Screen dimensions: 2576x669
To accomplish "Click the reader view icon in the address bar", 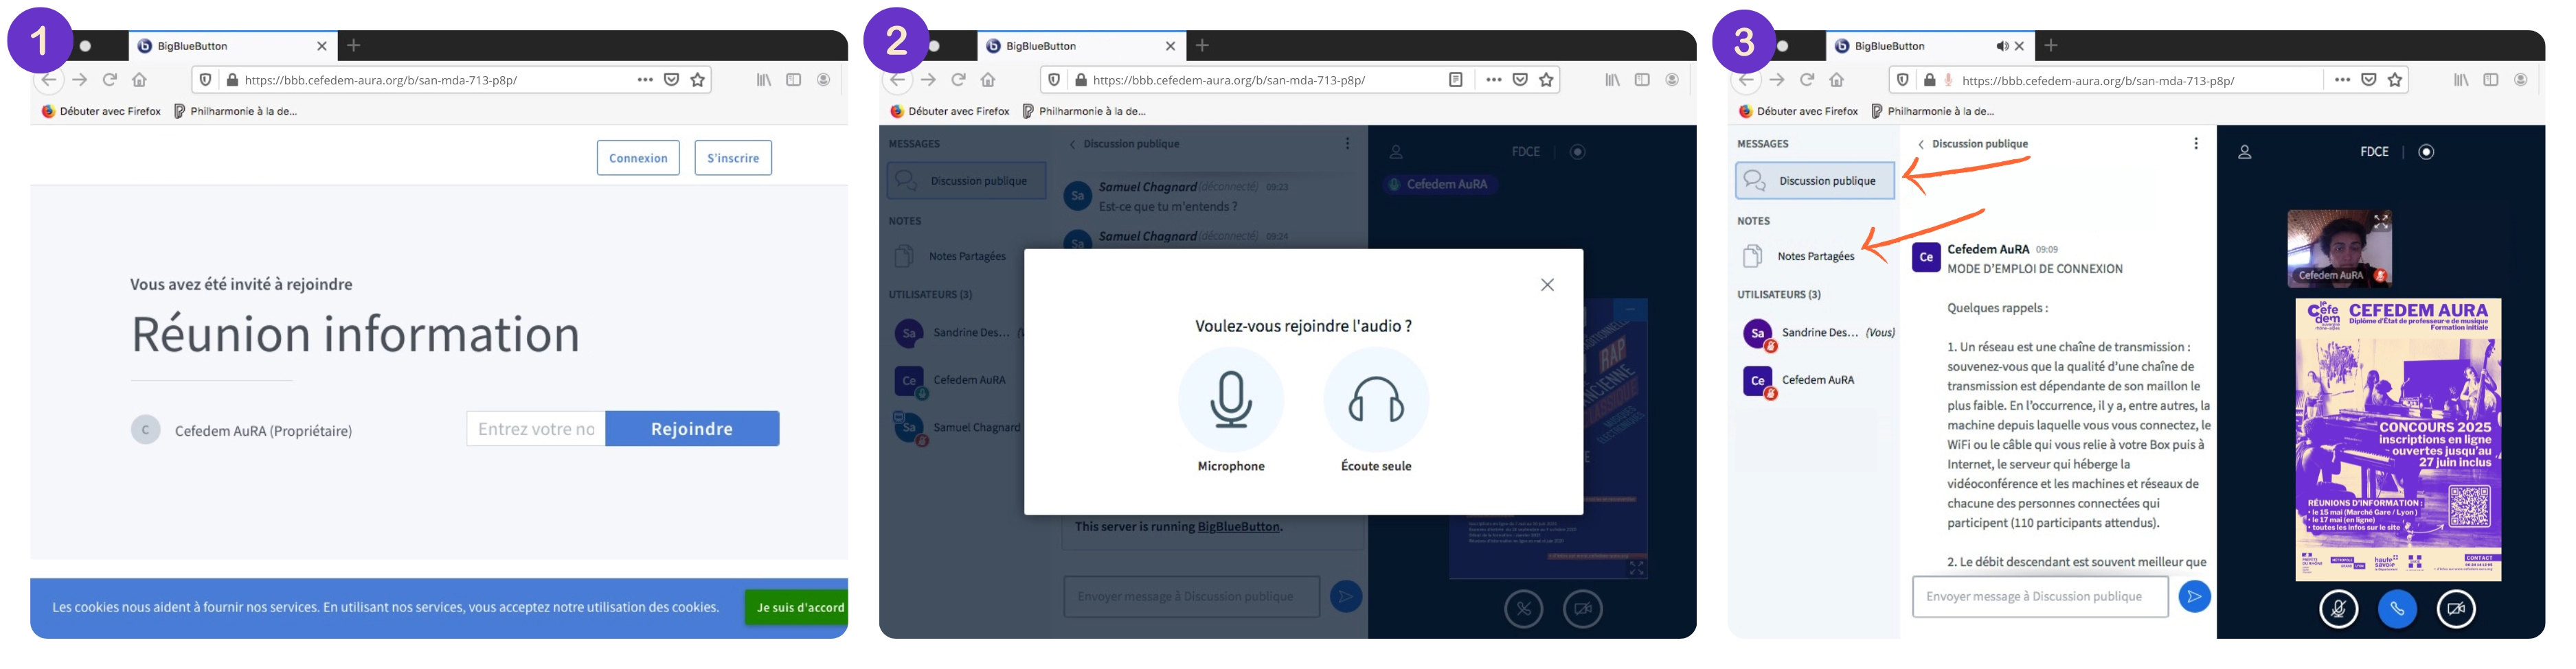I will [x=1456, y=80].
